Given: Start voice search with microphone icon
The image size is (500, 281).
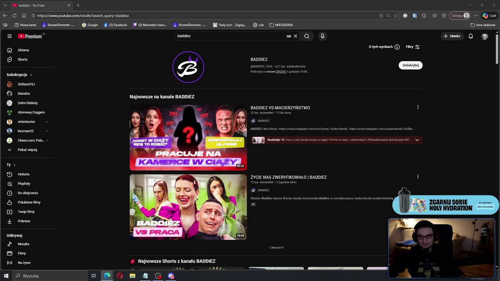Looking at the screenshot, I should (322, 36).
